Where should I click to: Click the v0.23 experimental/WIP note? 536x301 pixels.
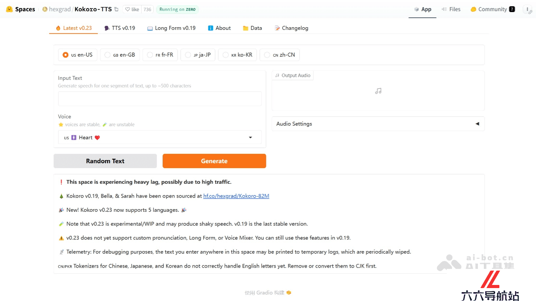coord(184,224)
